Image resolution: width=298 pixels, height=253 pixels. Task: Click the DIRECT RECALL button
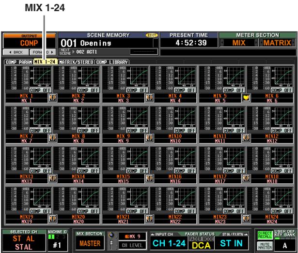[265, 235]
